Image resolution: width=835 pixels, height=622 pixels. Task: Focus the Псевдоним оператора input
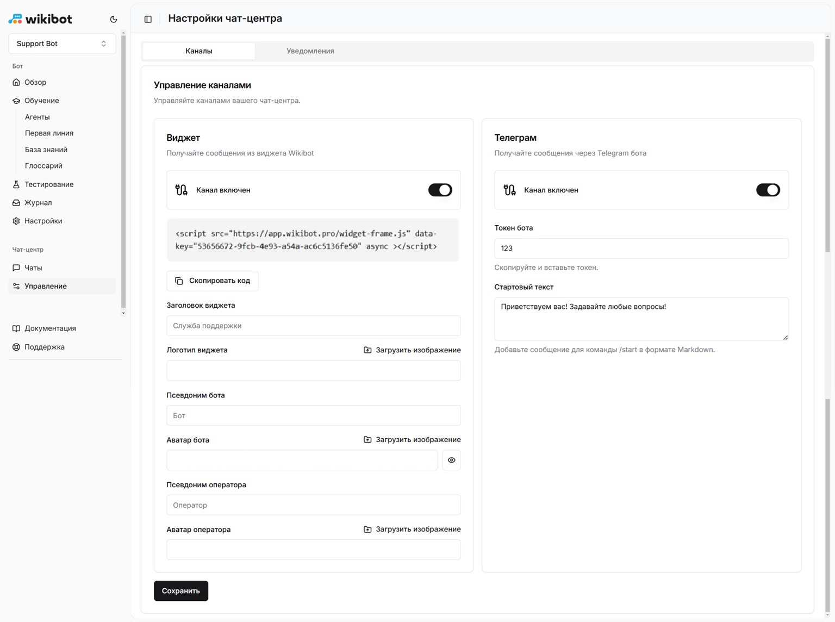pos(314,505)
